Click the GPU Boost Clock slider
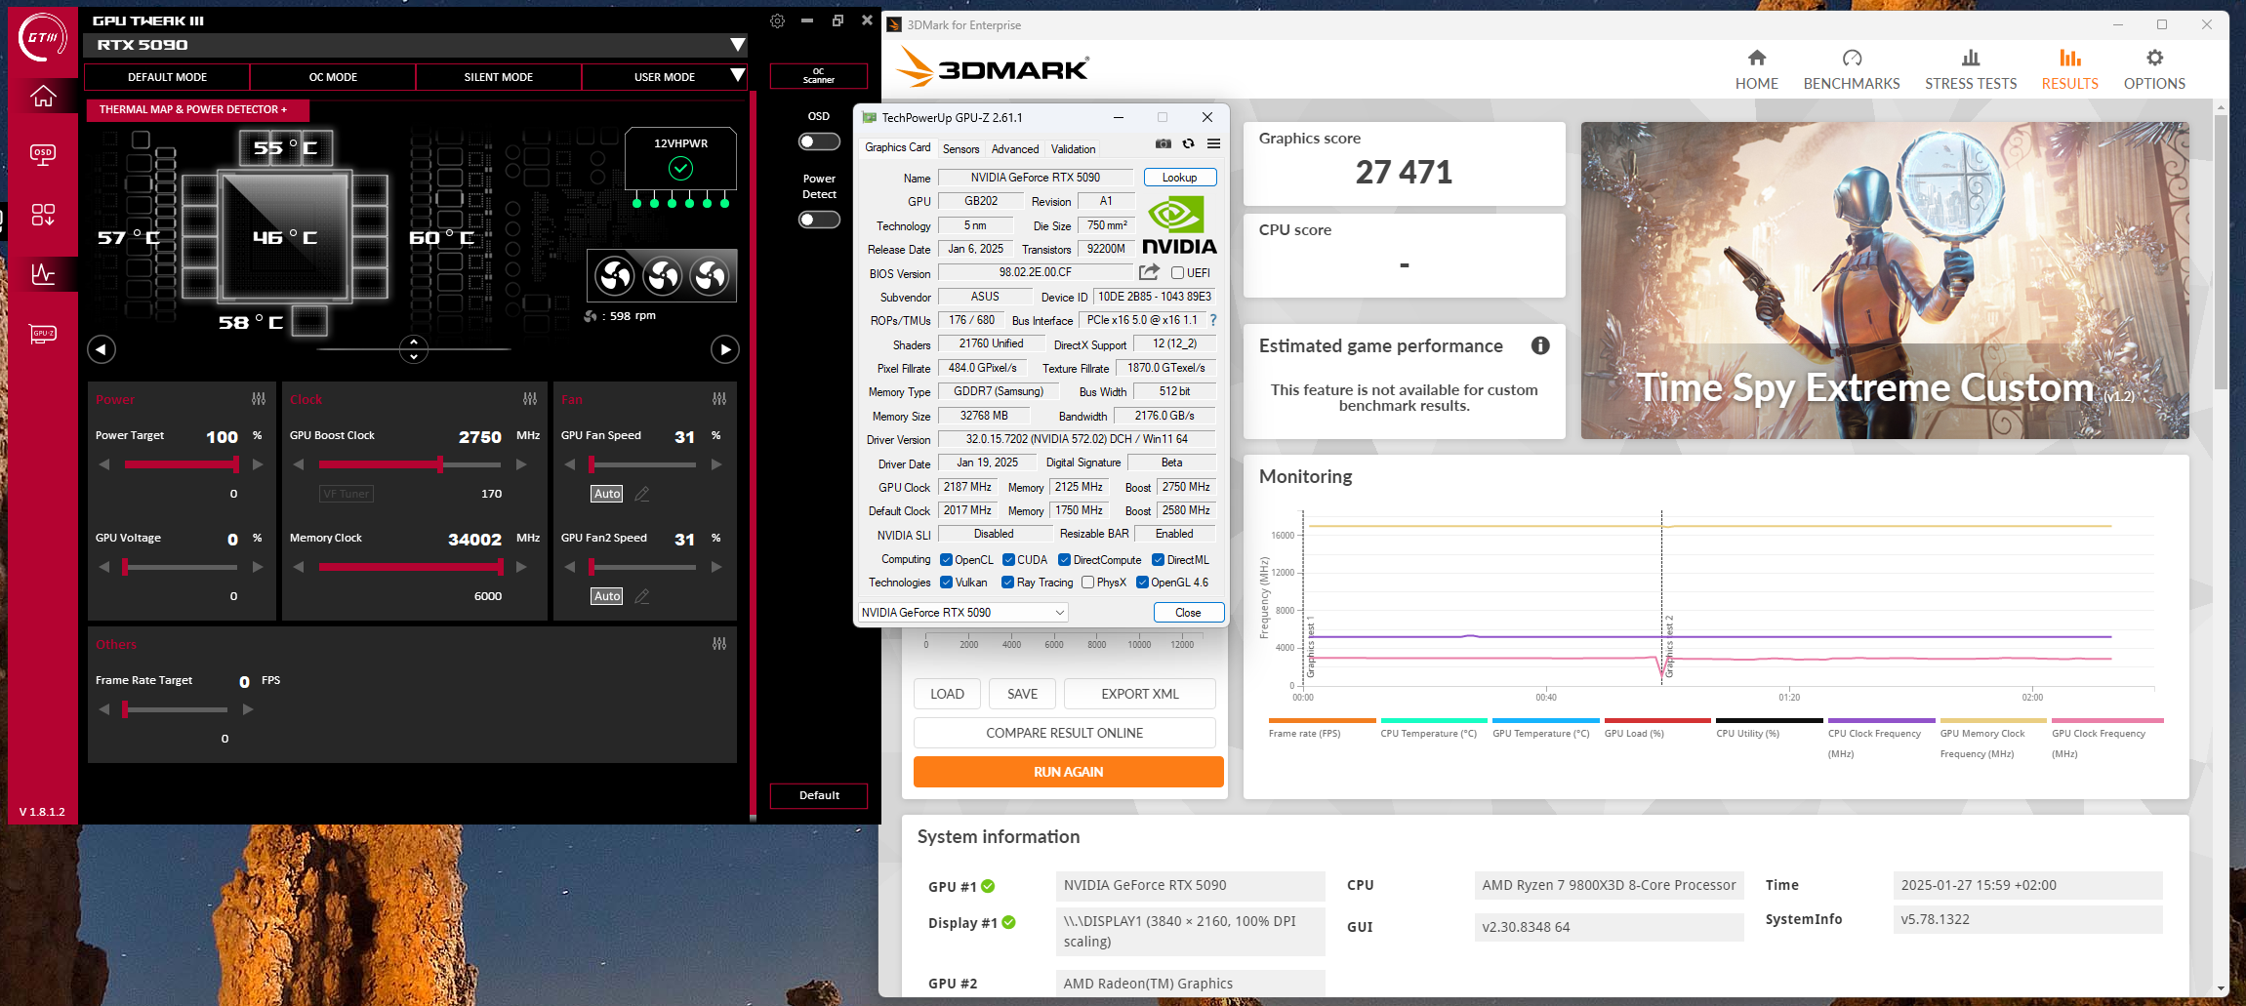2246x1006 pixels. tap(410, 464)
